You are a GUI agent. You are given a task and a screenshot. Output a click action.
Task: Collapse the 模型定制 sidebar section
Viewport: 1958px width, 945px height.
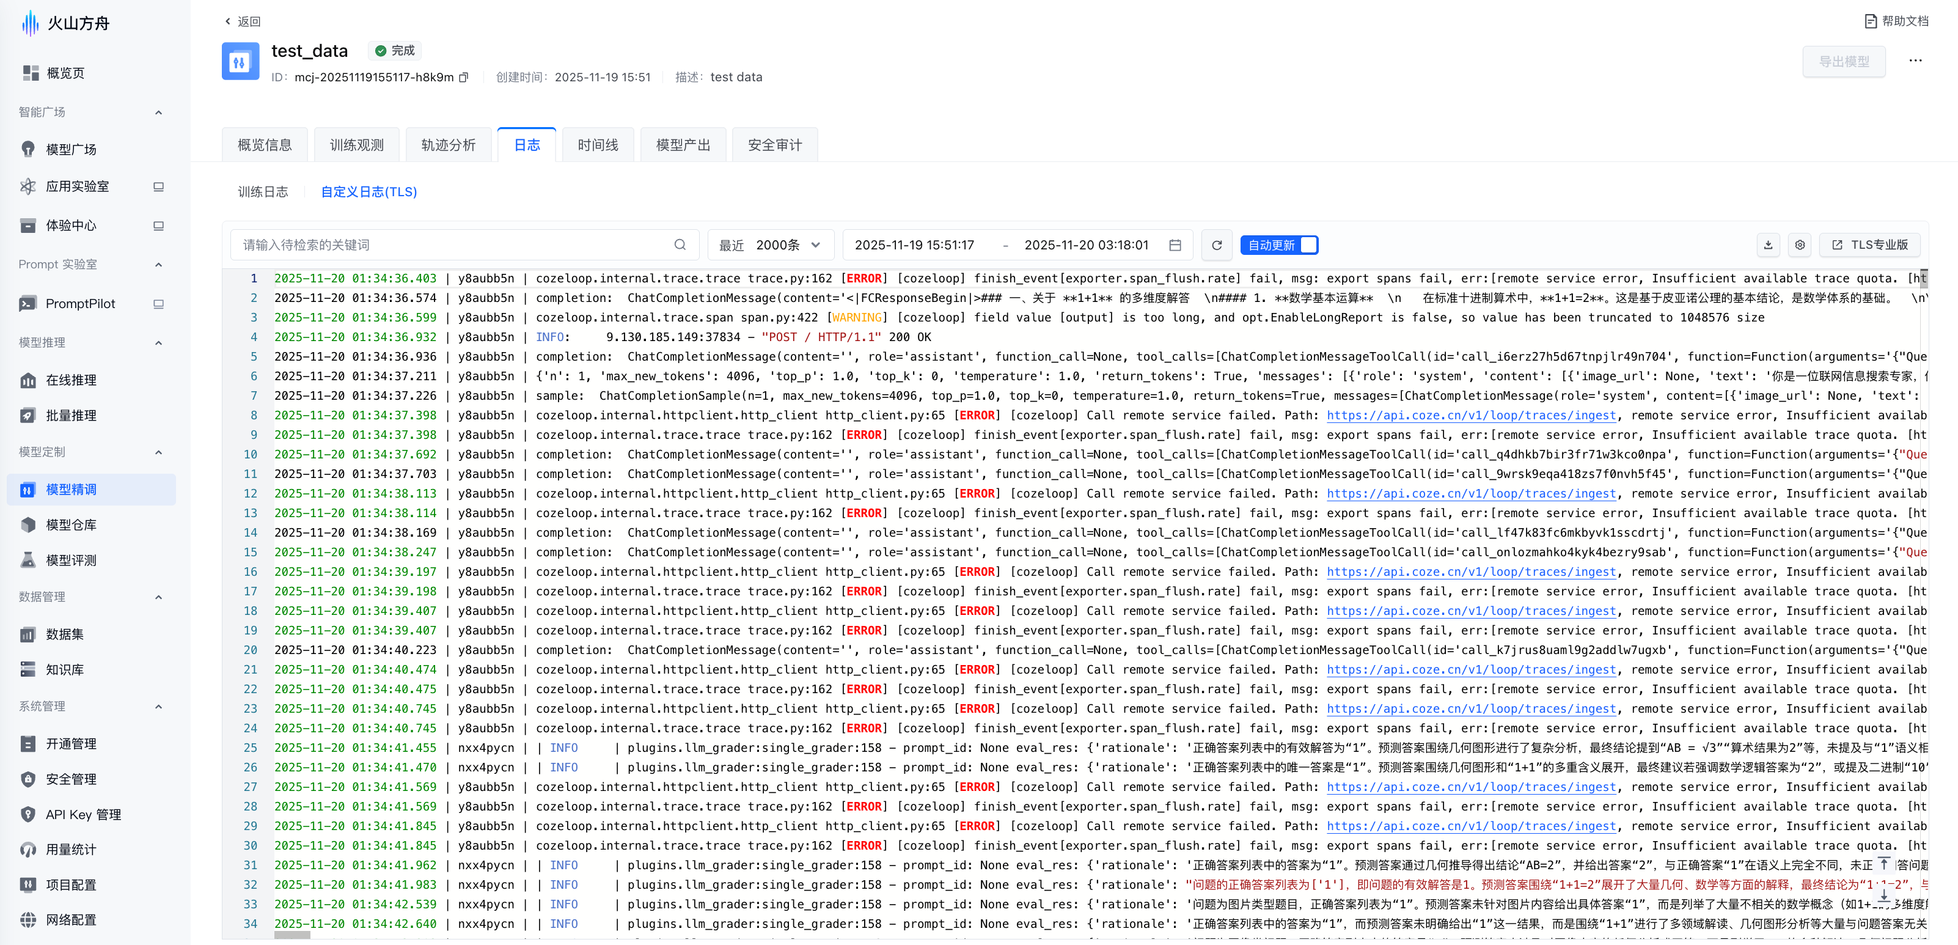[158, 452]
